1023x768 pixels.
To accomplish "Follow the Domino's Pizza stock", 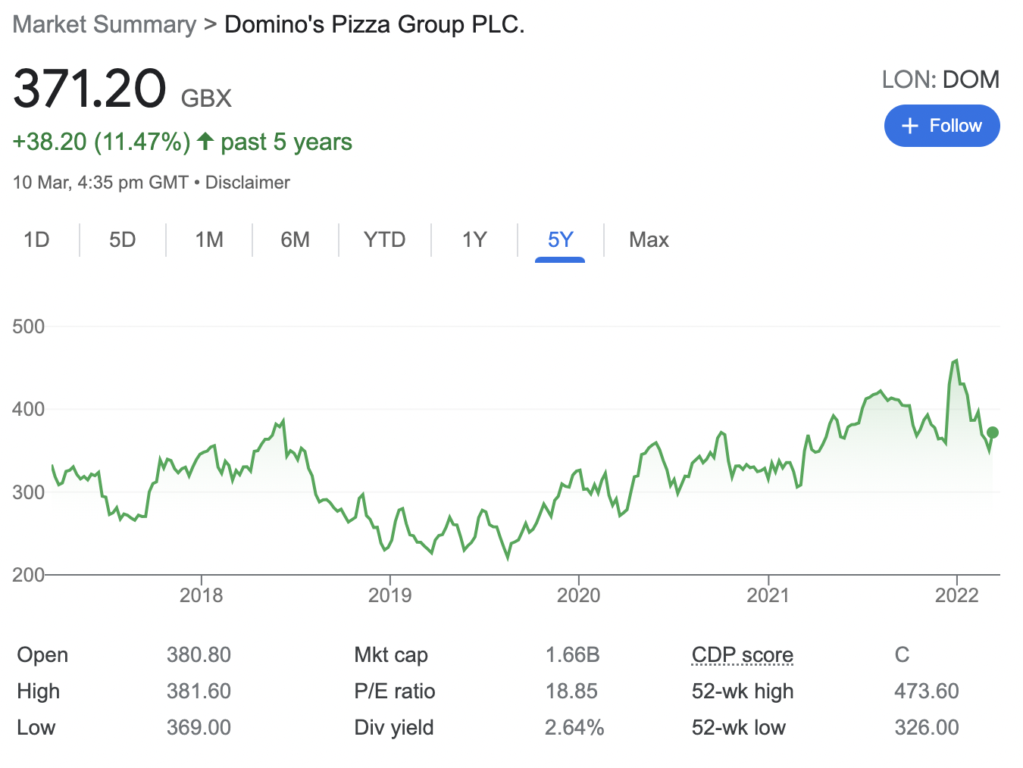I will tap(942, 126).
